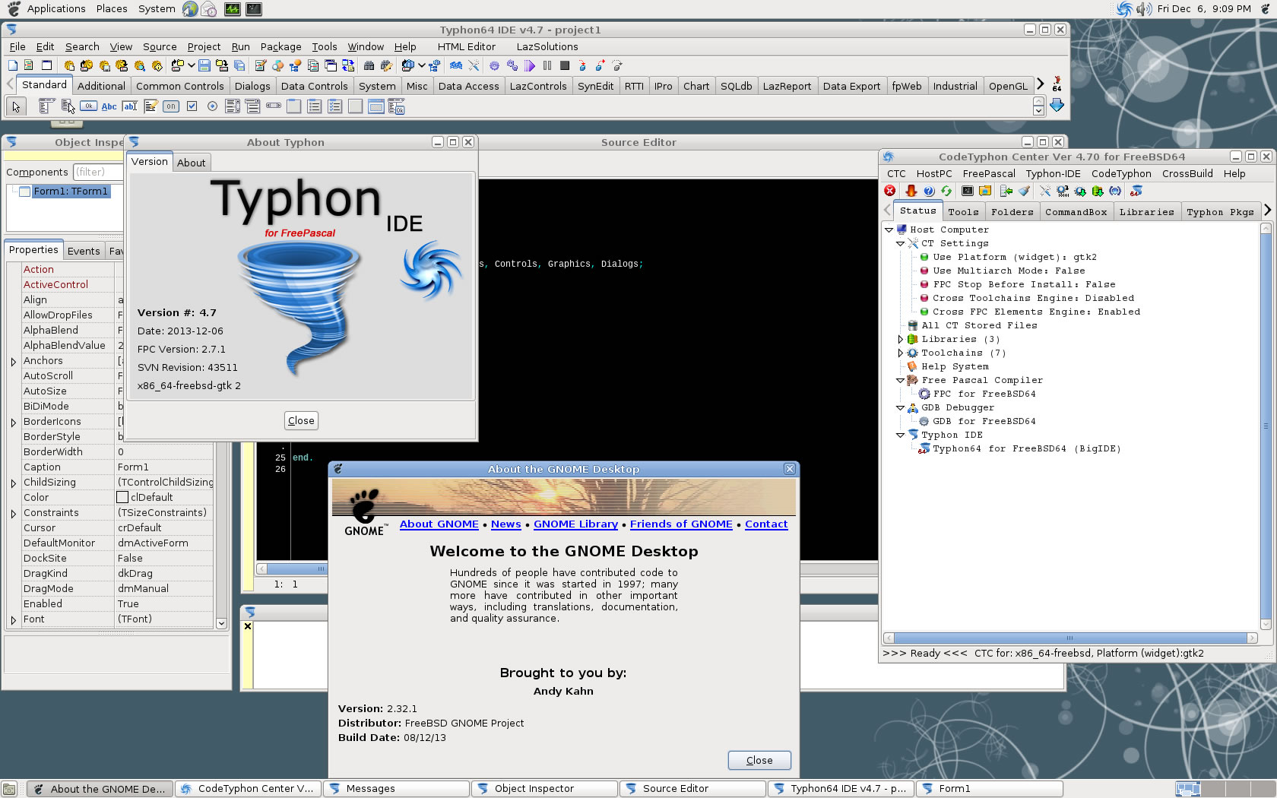Follow the About GNOME link

[x=439, y=524]
